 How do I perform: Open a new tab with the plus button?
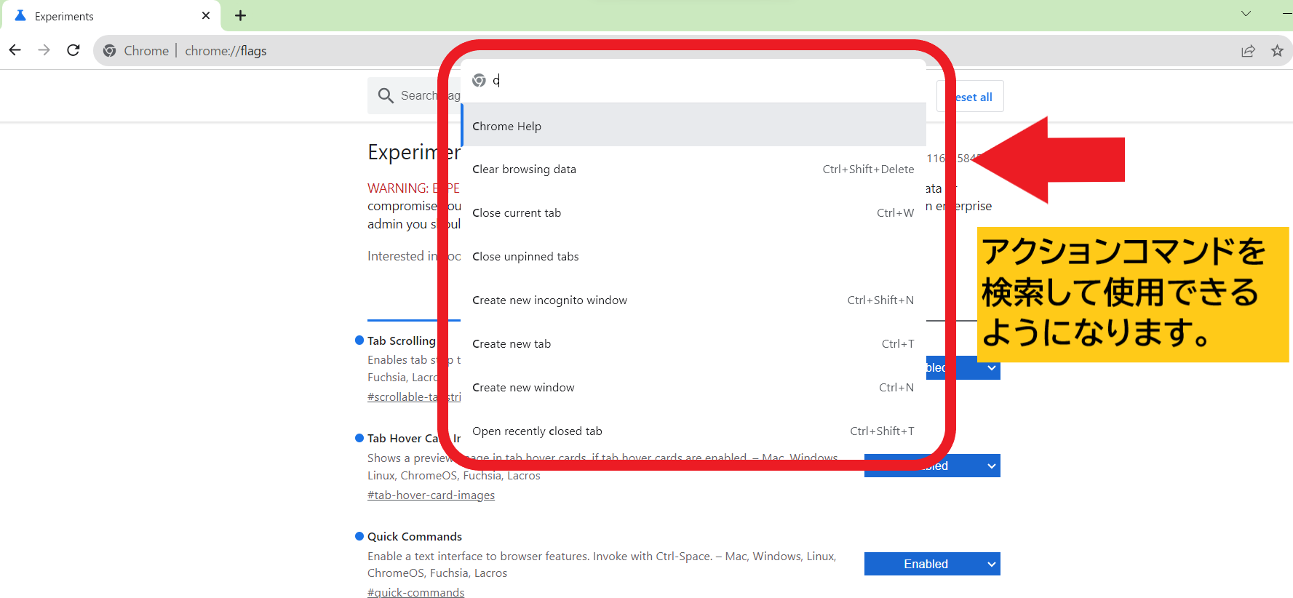(240, 15)
